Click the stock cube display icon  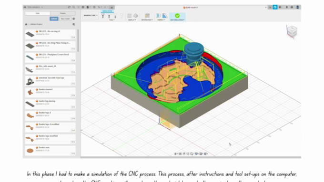135,16
